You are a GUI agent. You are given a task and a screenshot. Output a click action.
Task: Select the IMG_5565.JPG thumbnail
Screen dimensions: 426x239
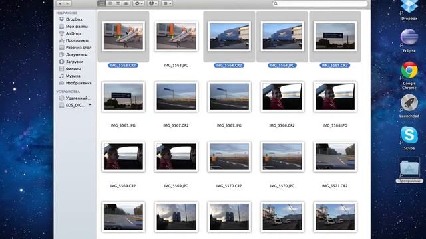123,96
